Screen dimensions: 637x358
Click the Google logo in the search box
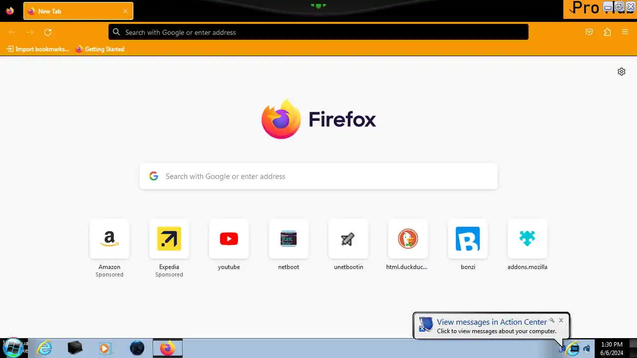tap(154, 176)
